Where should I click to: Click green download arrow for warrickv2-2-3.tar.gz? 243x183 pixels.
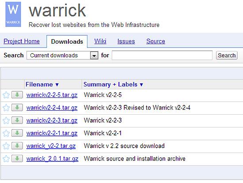pos(17,120)
